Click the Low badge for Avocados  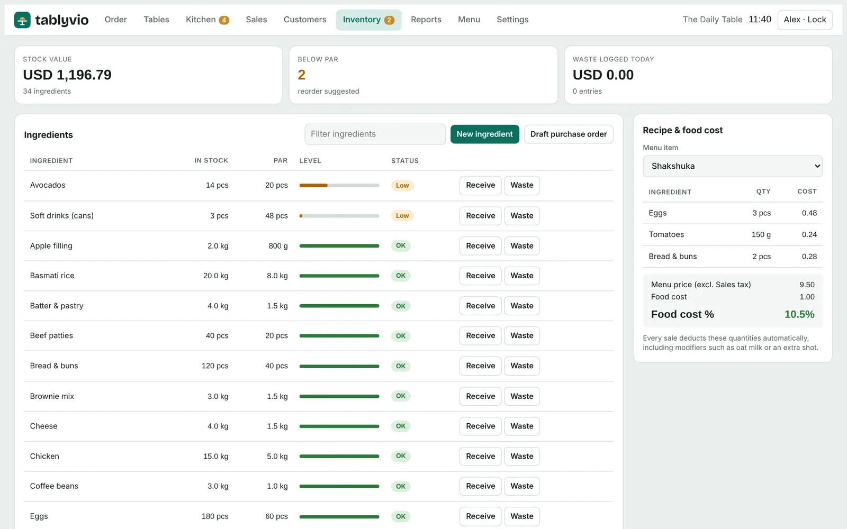click(402, 186)
